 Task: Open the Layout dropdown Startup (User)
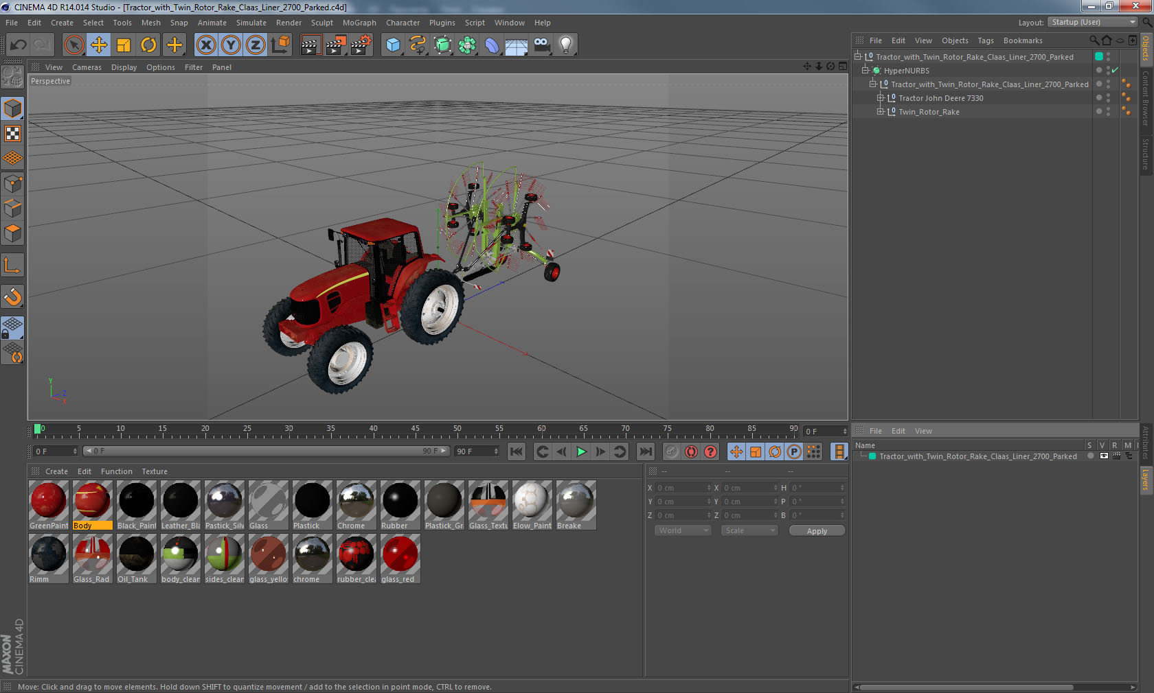pos(1093,22)
